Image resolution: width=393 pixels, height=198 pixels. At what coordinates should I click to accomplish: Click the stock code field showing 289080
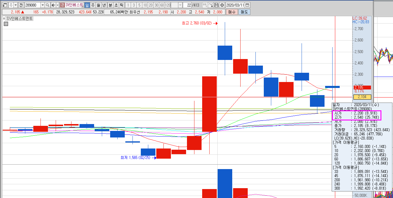32,5
